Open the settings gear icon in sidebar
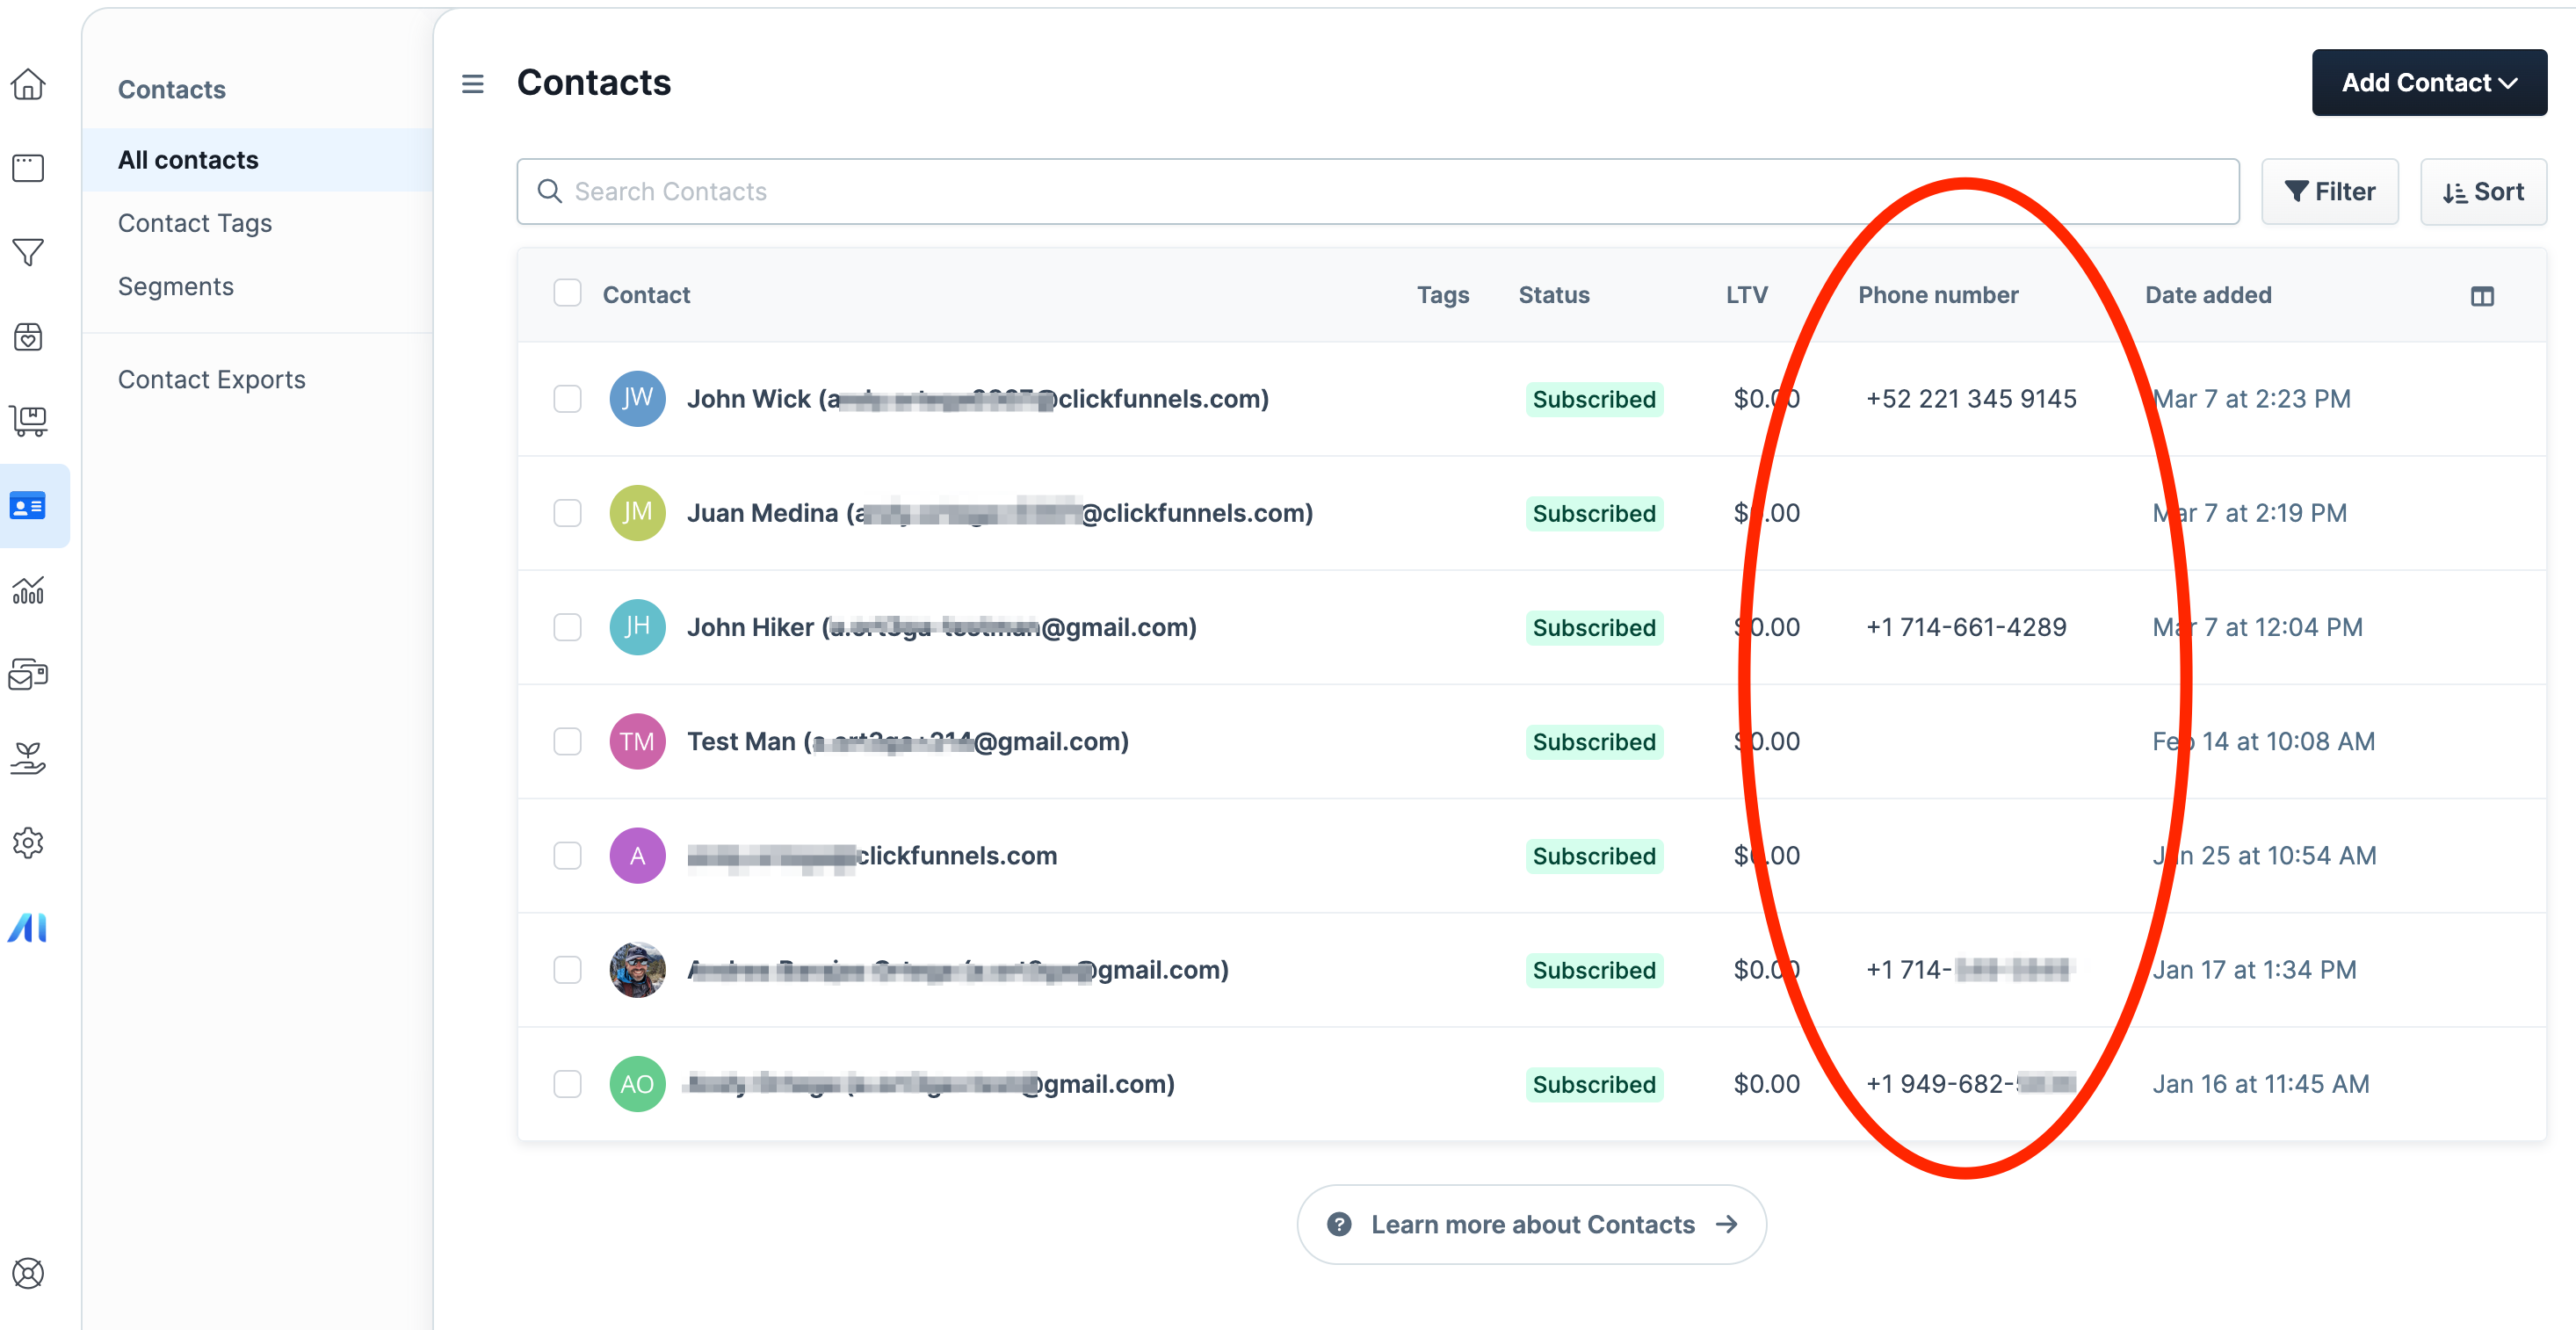 [x=28, y=843]
